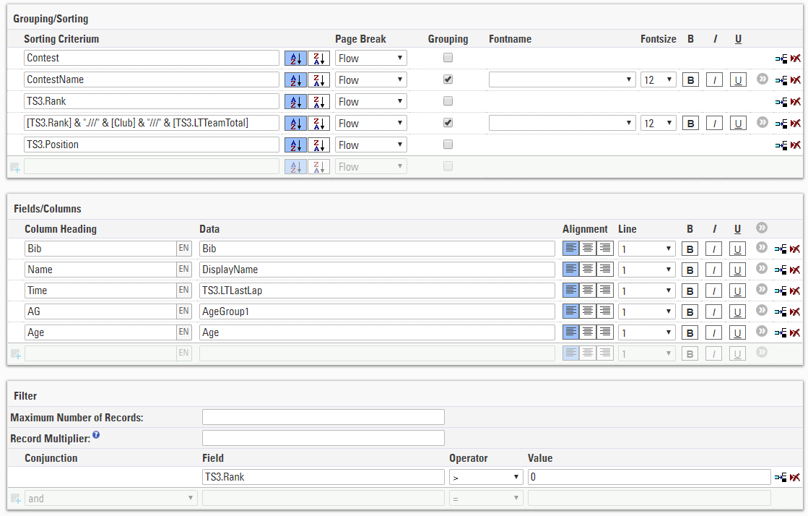Insert row above ContestName sorting criterium
The image size is (808, 516).
[x=781, y=80]
